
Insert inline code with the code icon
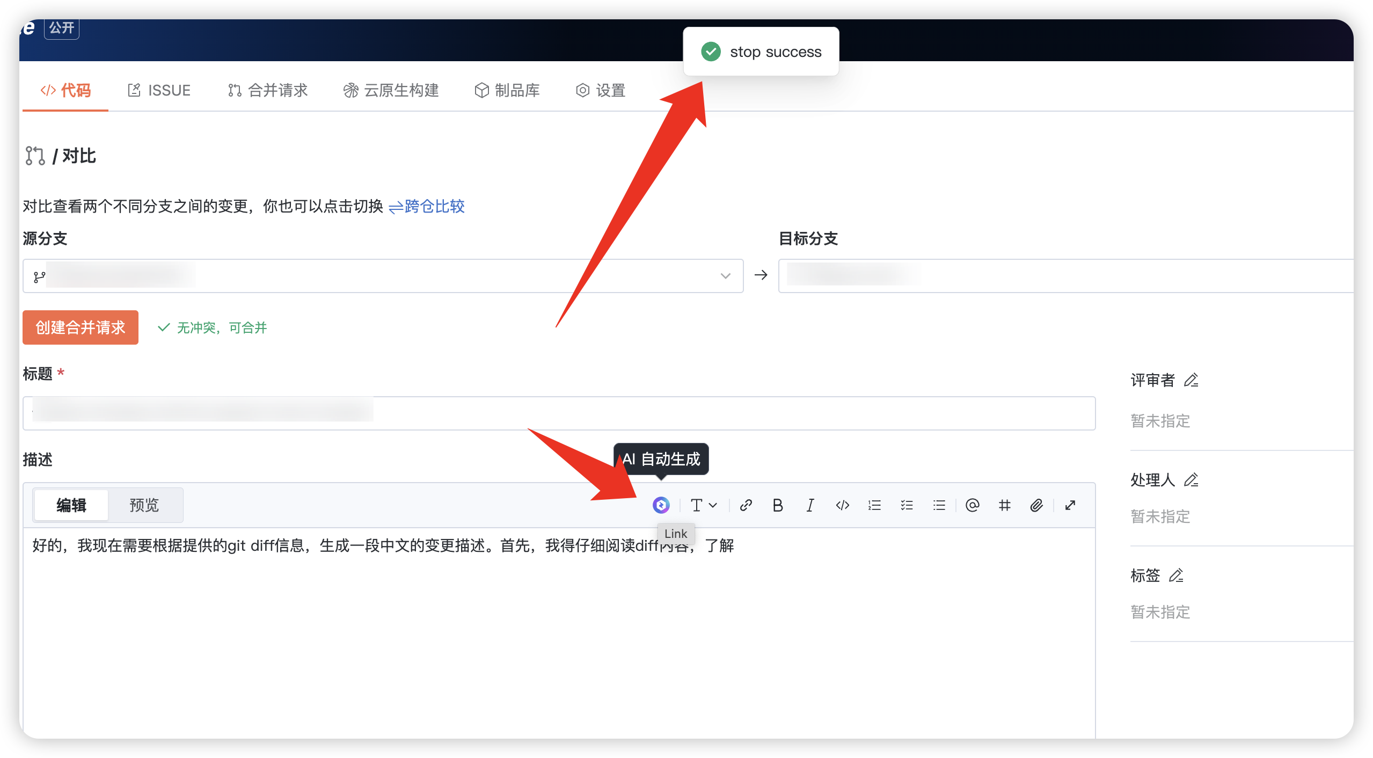842,505
